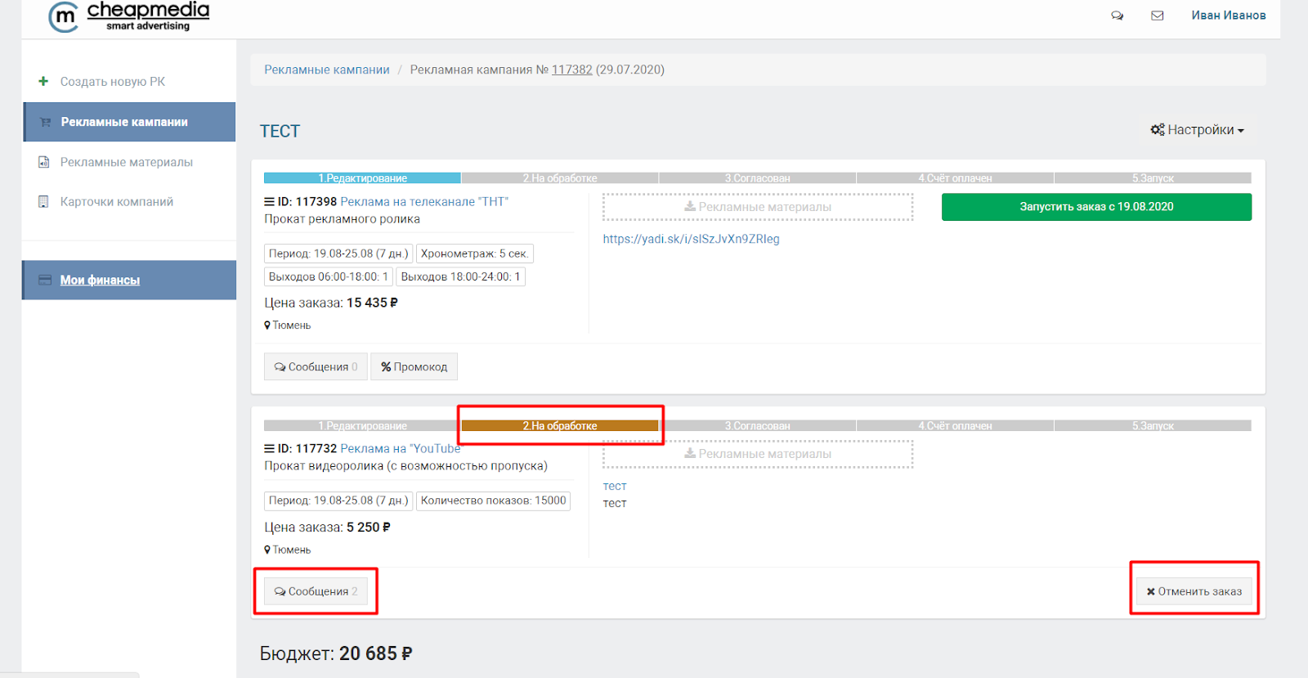Open hamburger menu icon for ID 117732
This screenshot has width=1308, height=678.
point(269,448)
